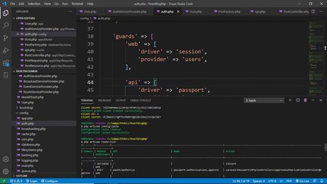Click the editor minimap overview
The width and height of the screenshot is (327, 184).
click(x=316, y=58)
